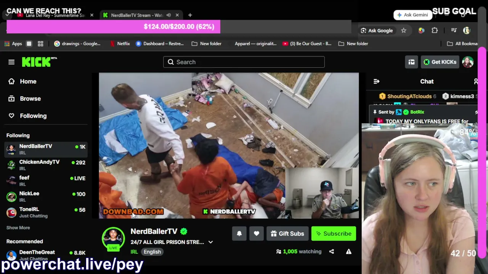This screenshot has width=488, height=274.
Task: Open BotRix profile from pinned message
Action: [417, 112]
